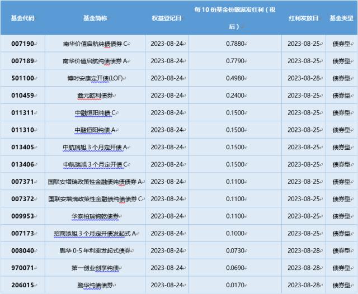Click fund name 招商添旭 3 个月定开债发起式 A
358x294 pixels.
(95, 234)
